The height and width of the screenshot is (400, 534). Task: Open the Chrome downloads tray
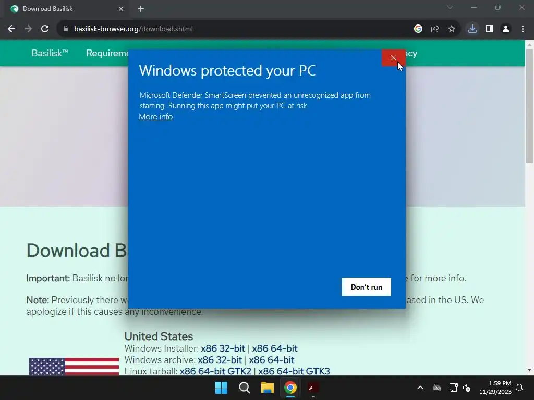click(x=472, y=29)
